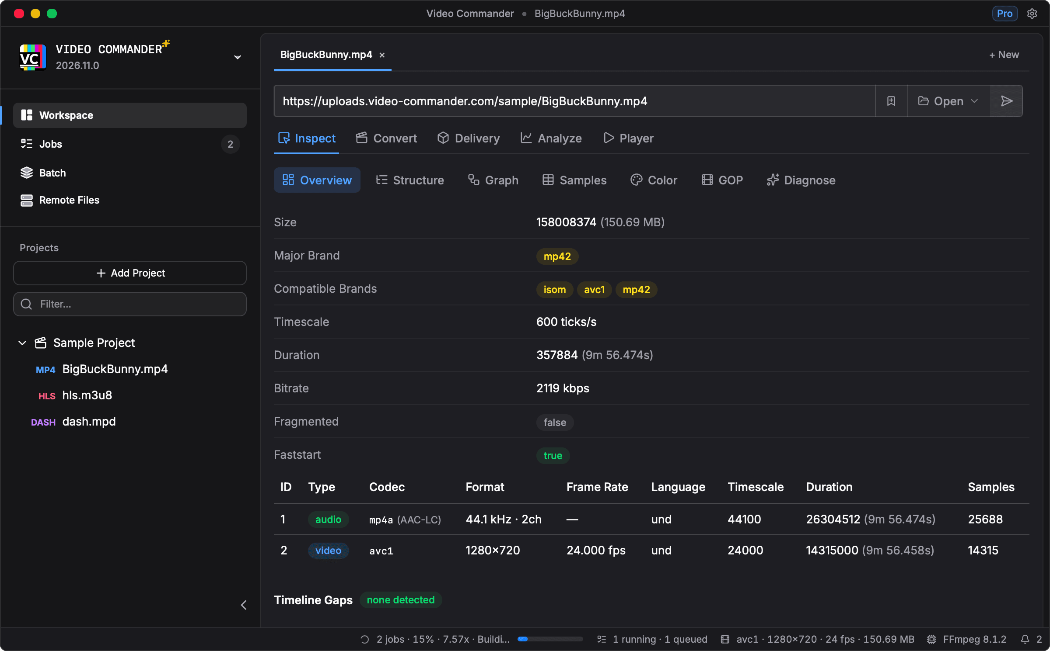
Task: Collapse the sidebar with the chevron arrow
Action: 244,605
